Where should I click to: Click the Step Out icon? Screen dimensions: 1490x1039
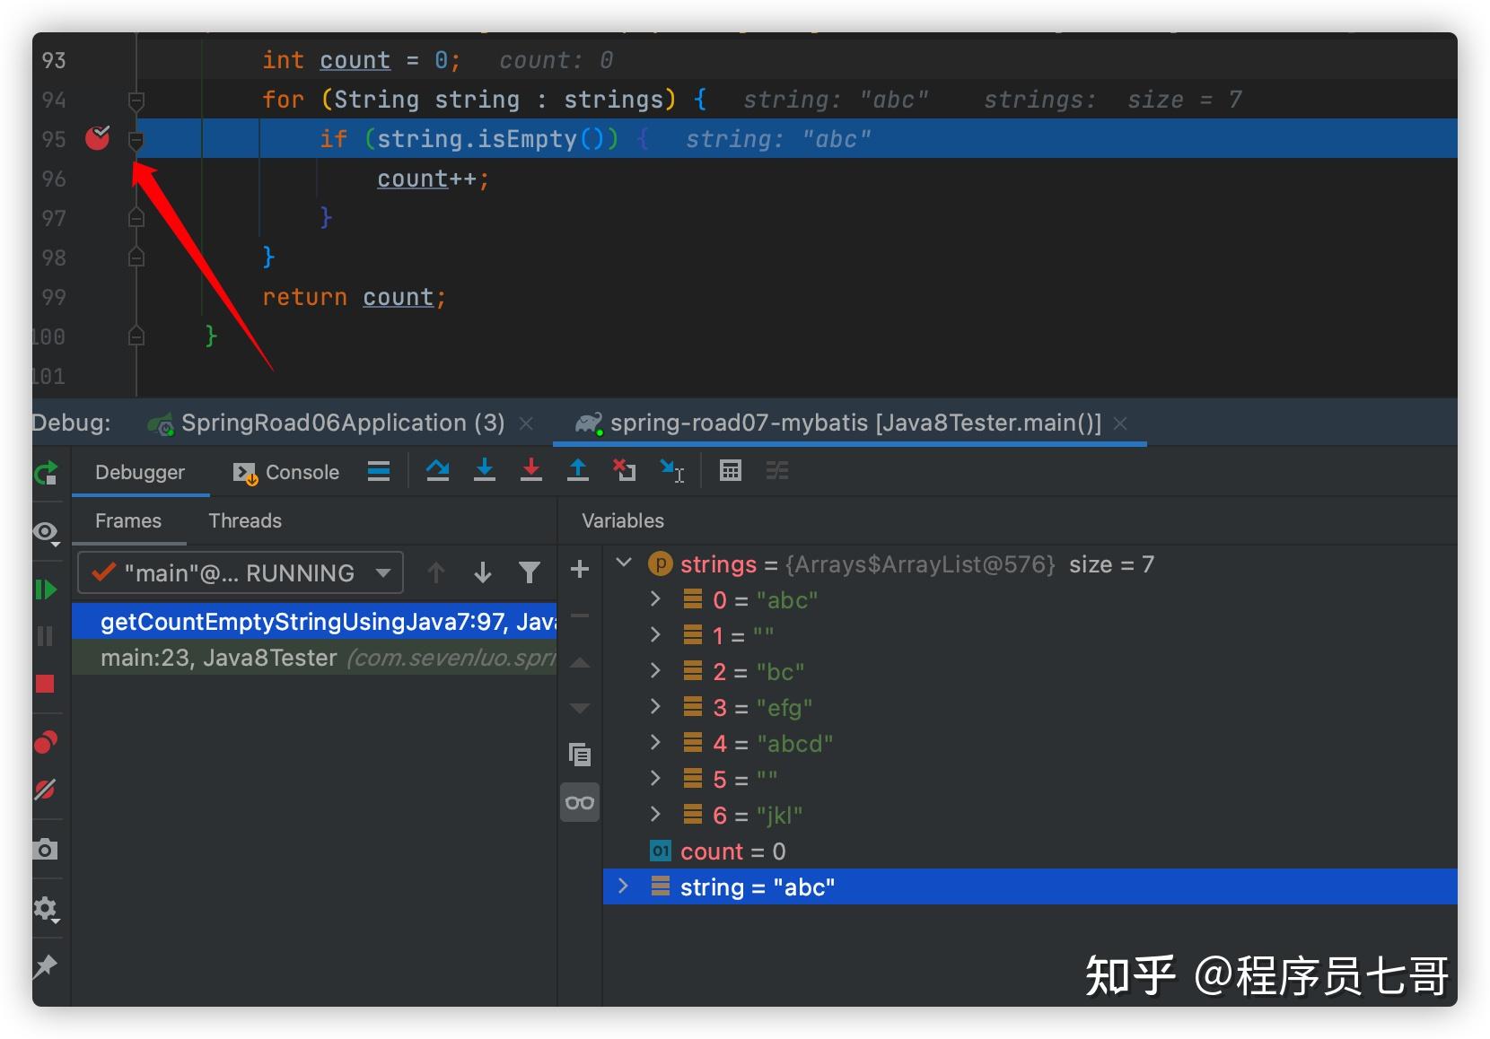pos(577,471)
